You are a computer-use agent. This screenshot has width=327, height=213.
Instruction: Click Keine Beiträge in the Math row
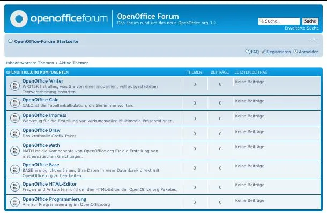click(250, 147)
